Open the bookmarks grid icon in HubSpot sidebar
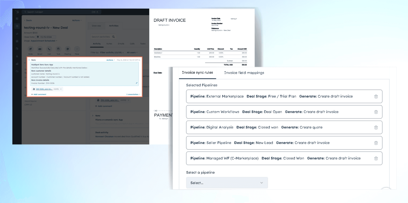This screenshot has width=408, height=203. [x=17, y=19]
